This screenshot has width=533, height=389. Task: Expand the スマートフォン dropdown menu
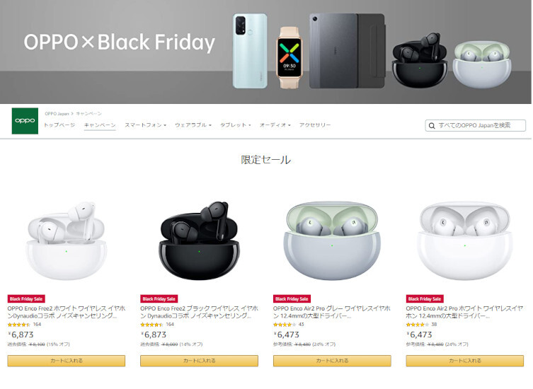(146, 125)
